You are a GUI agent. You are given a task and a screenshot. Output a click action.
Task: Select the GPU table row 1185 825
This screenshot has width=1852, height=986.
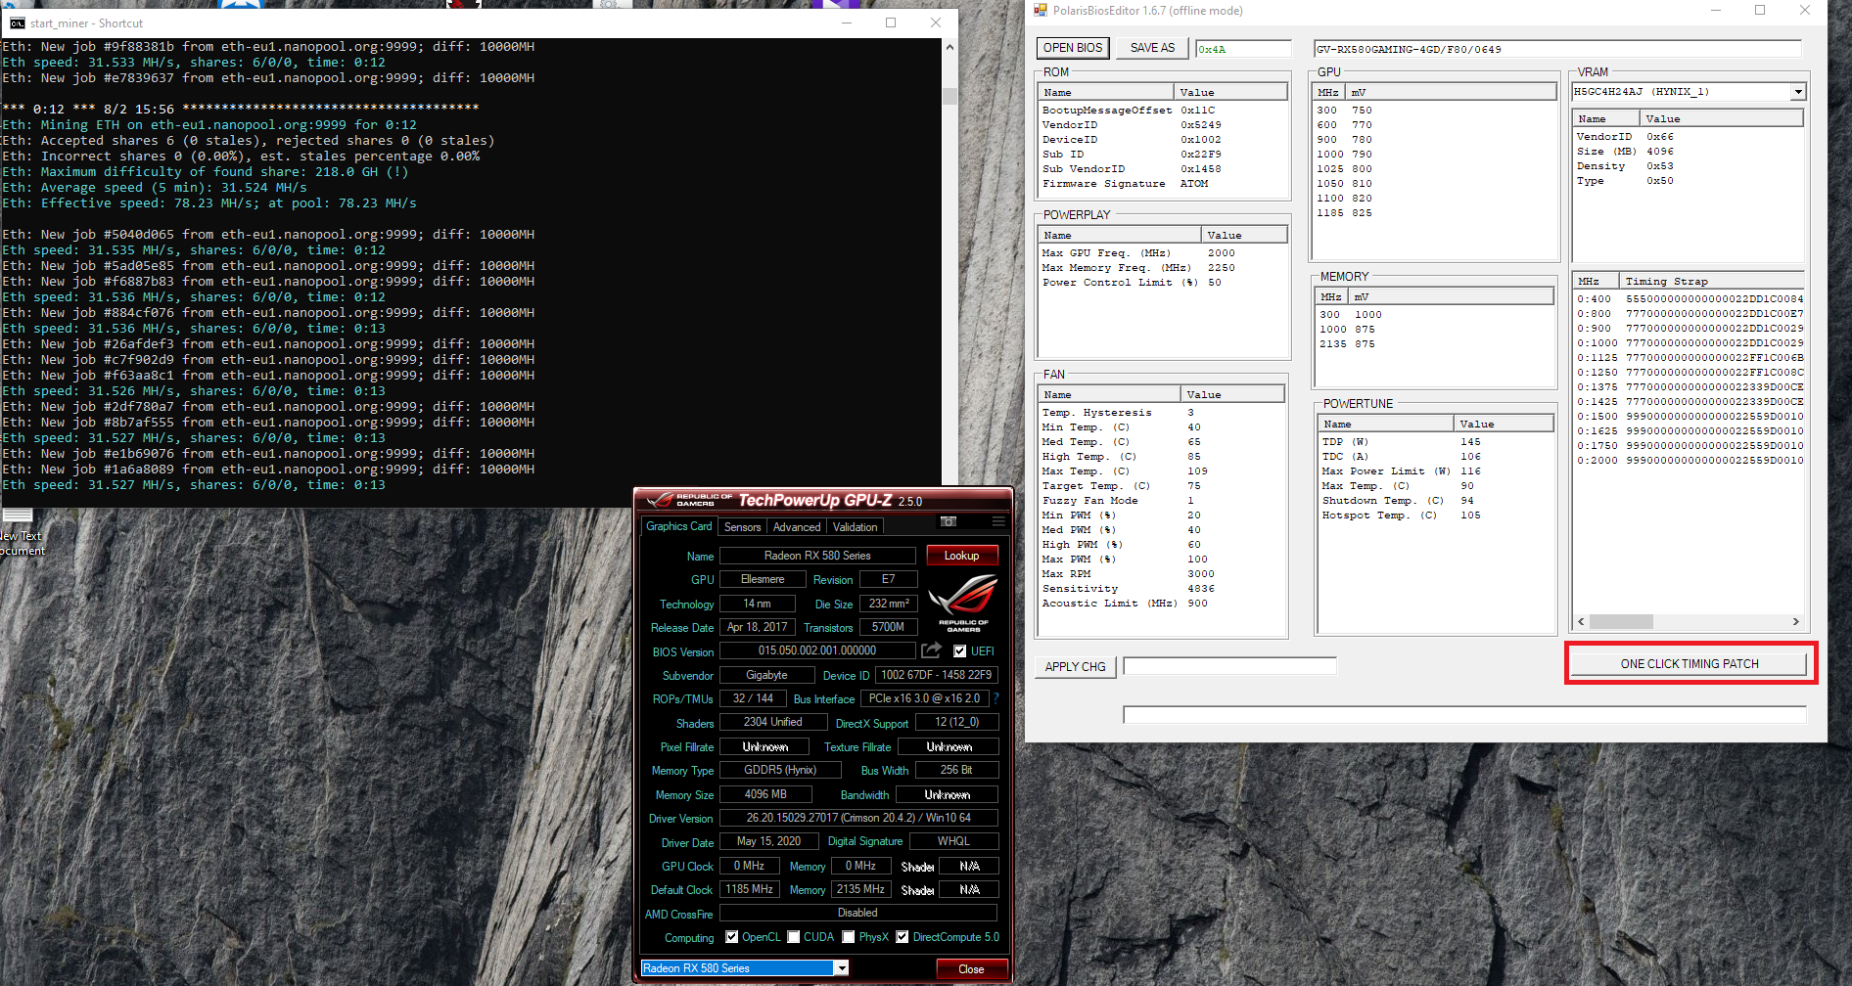pos(1435,213)
